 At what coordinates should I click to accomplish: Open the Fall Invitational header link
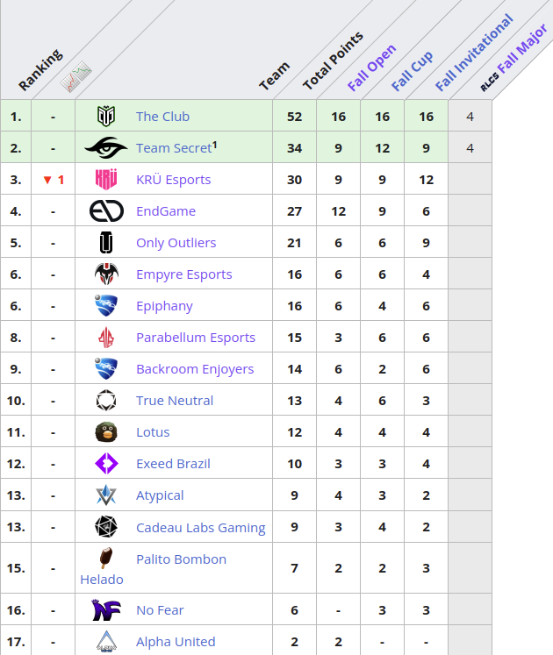pyautogui.click(x=474, y=53)
